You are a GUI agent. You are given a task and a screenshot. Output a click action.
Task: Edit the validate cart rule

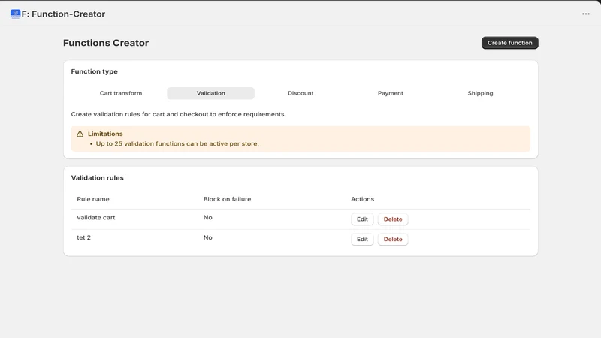[x=362, y=219]
